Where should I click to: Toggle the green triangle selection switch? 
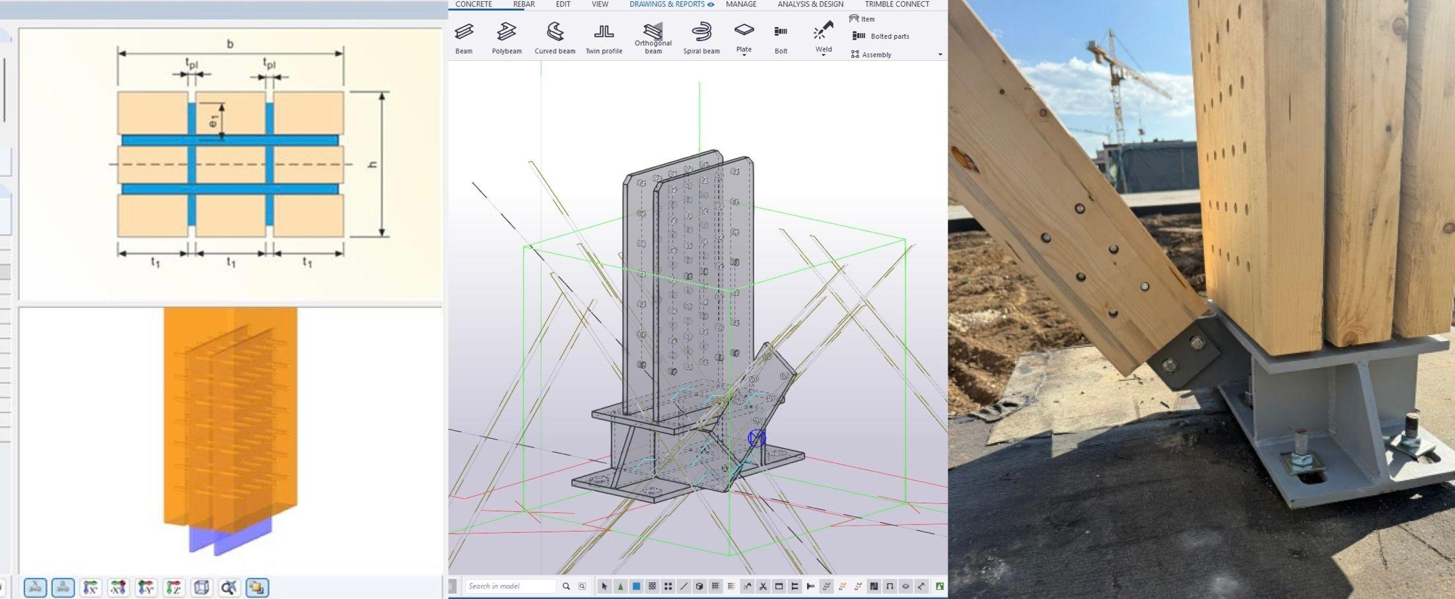pyautogui.click(x=620, y=586)
